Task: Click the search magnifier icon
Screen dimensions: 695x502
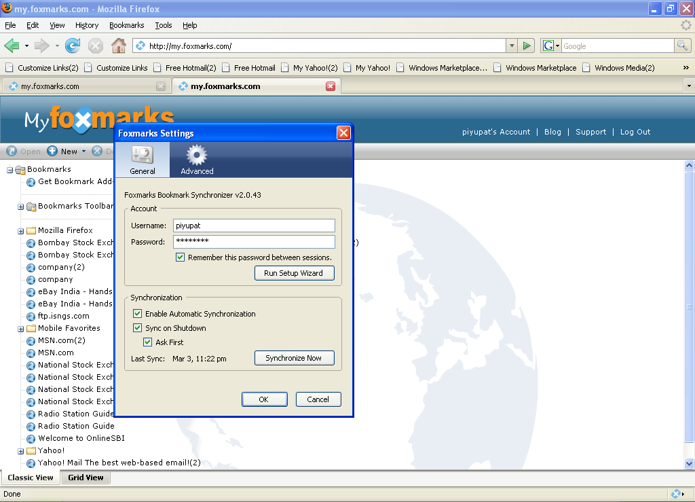Action: point(682,46)
